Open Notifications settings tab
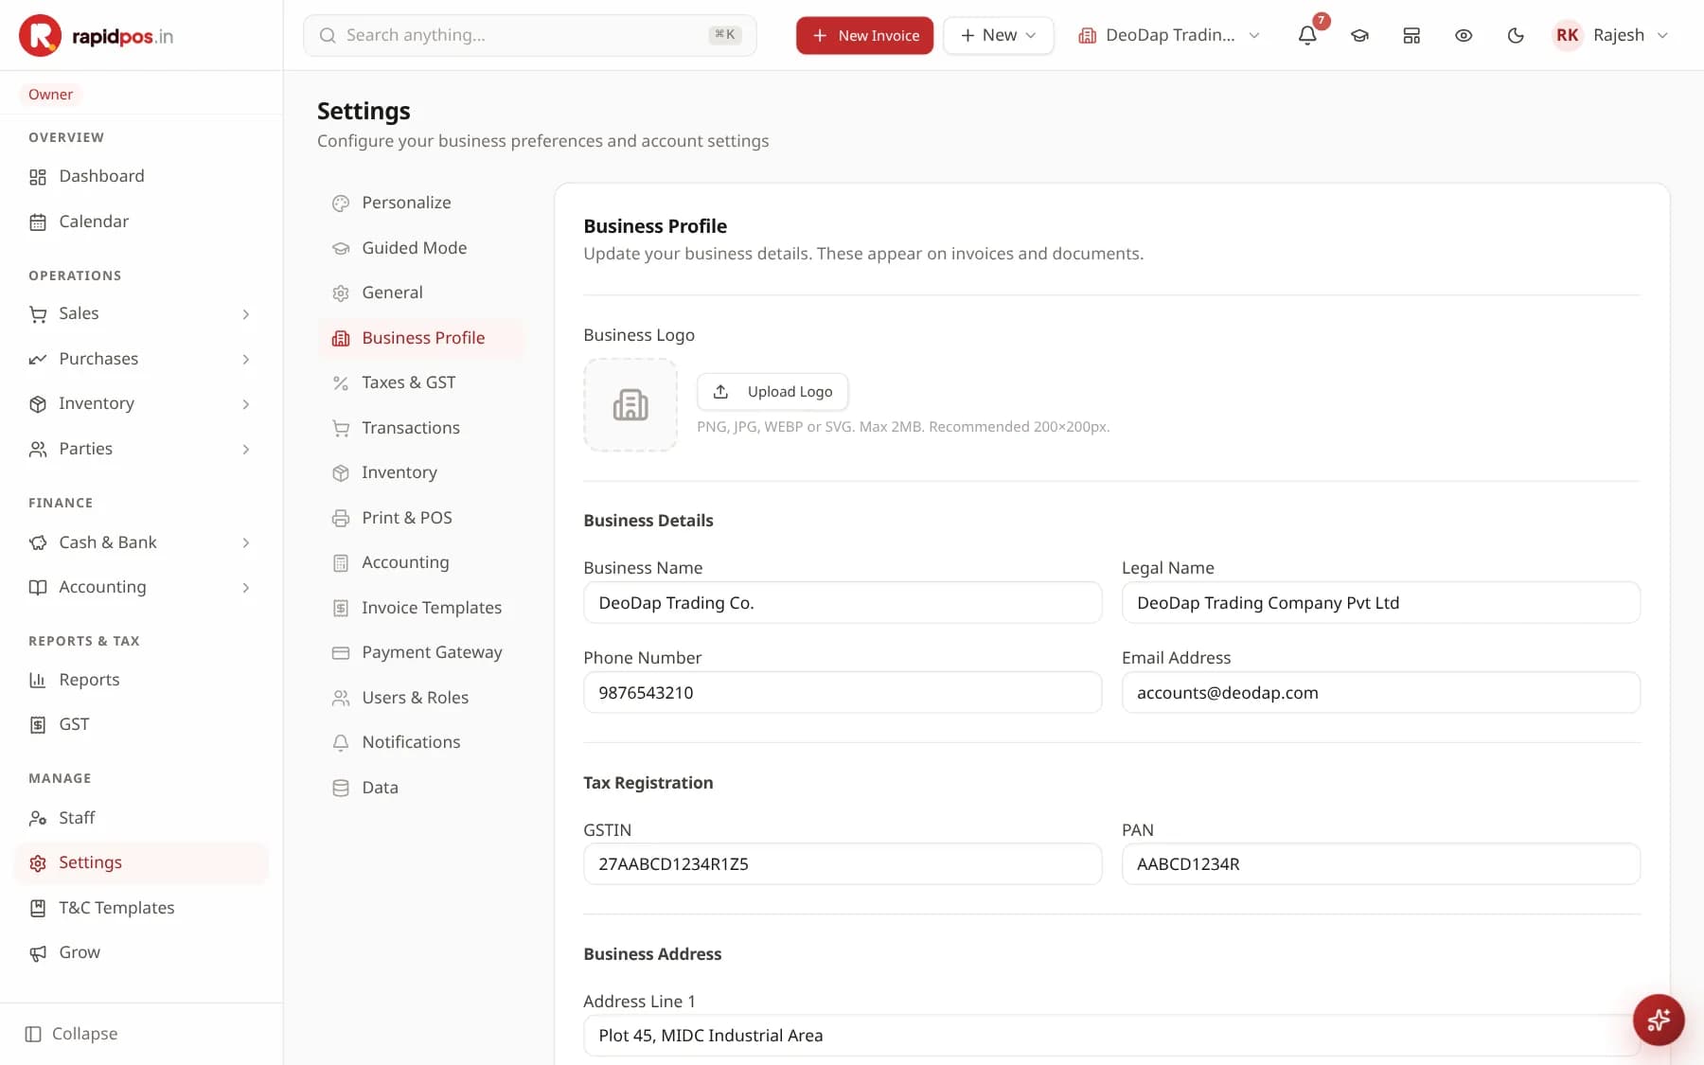 coord(420,742)
